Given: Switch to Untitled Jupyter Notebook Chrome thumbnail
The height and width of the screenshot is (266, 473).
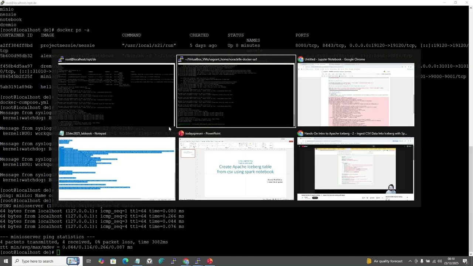Looking at the screenshot, I should click(x=356, y=95).
